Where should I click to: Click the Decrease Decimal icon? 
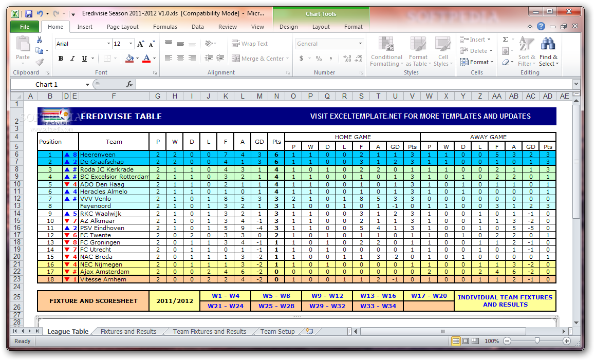click(x=359, y=59)
